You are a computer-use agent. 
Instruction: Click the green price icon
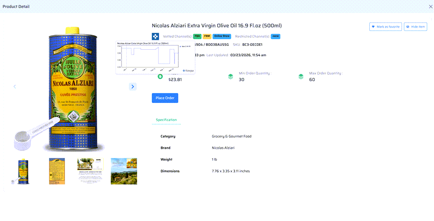pos(160,77)
